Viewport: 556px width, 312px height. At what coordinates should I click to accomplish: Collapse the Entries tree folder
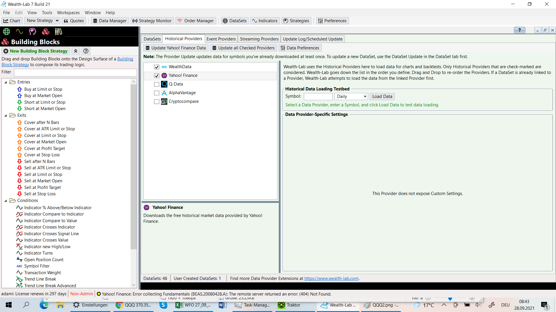[6, 82]
